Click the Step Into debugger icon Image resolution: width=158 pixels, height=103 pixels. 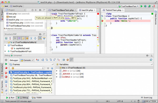[47, 60]
